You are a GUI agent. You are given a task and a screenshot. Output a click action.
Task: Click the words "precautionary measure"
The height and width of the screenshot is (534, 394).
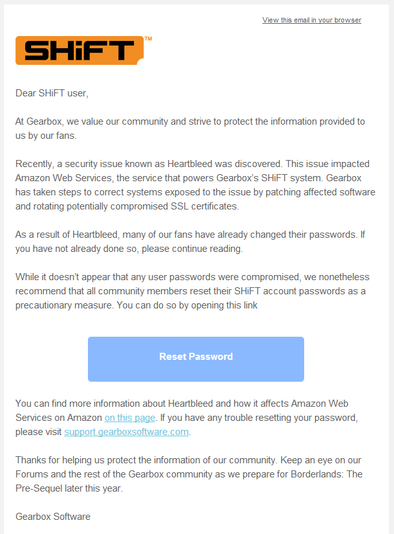[64, 305]
